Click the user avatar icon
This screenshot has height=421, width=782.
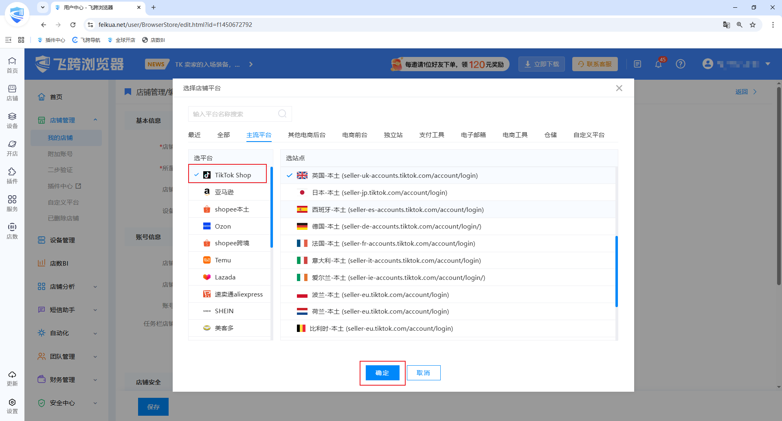708,64
